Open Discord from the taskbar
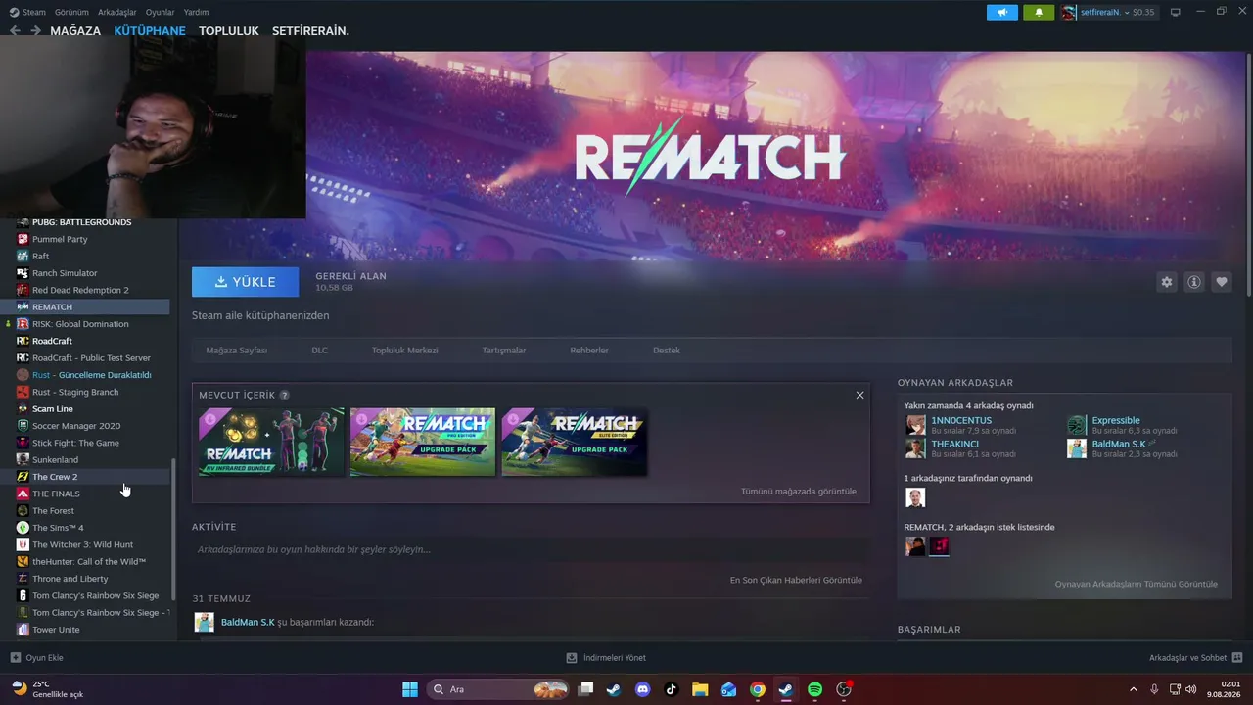 tap(642, 689)
